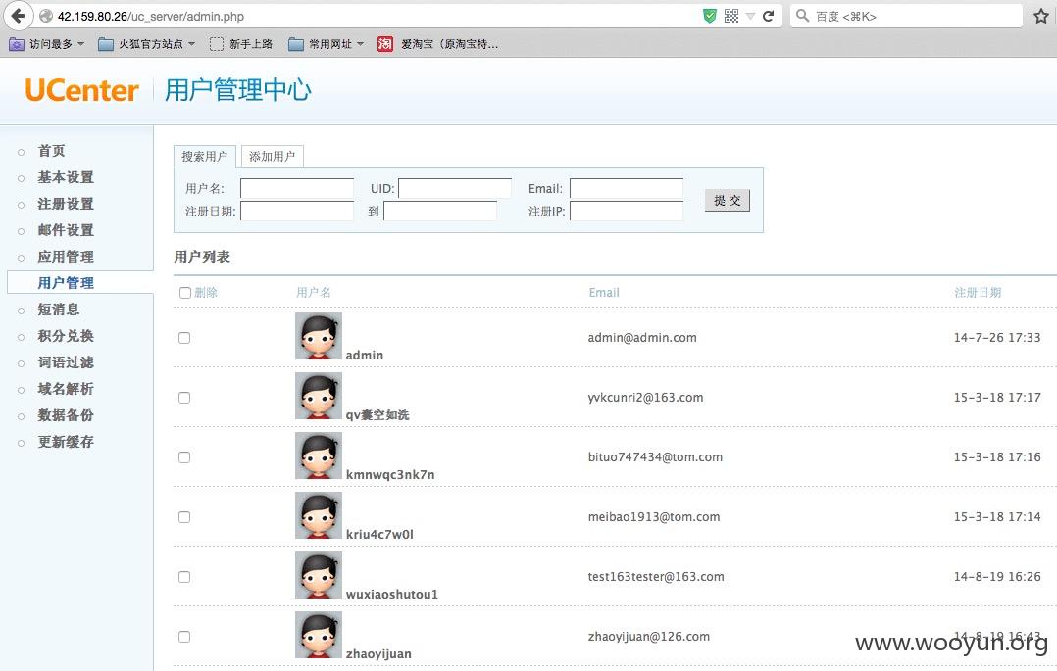Viewport: 1057px width, 671px height.
Task: Click the UCenter logo
Action: click(x=81, y=90)
